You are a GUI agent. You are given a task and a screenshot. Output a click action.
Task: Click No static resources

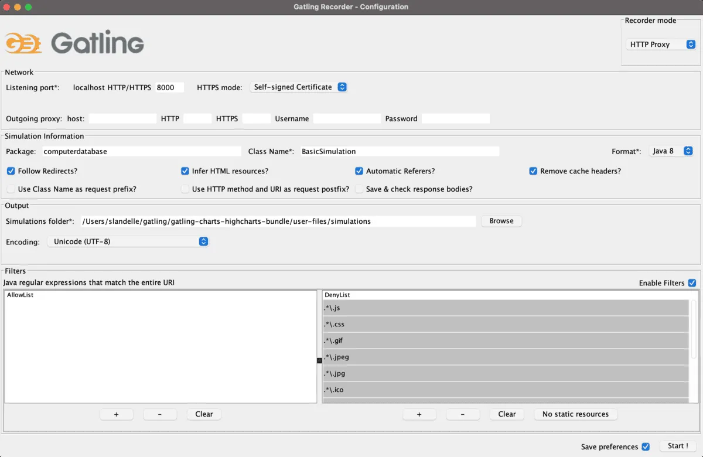point(575,414)
